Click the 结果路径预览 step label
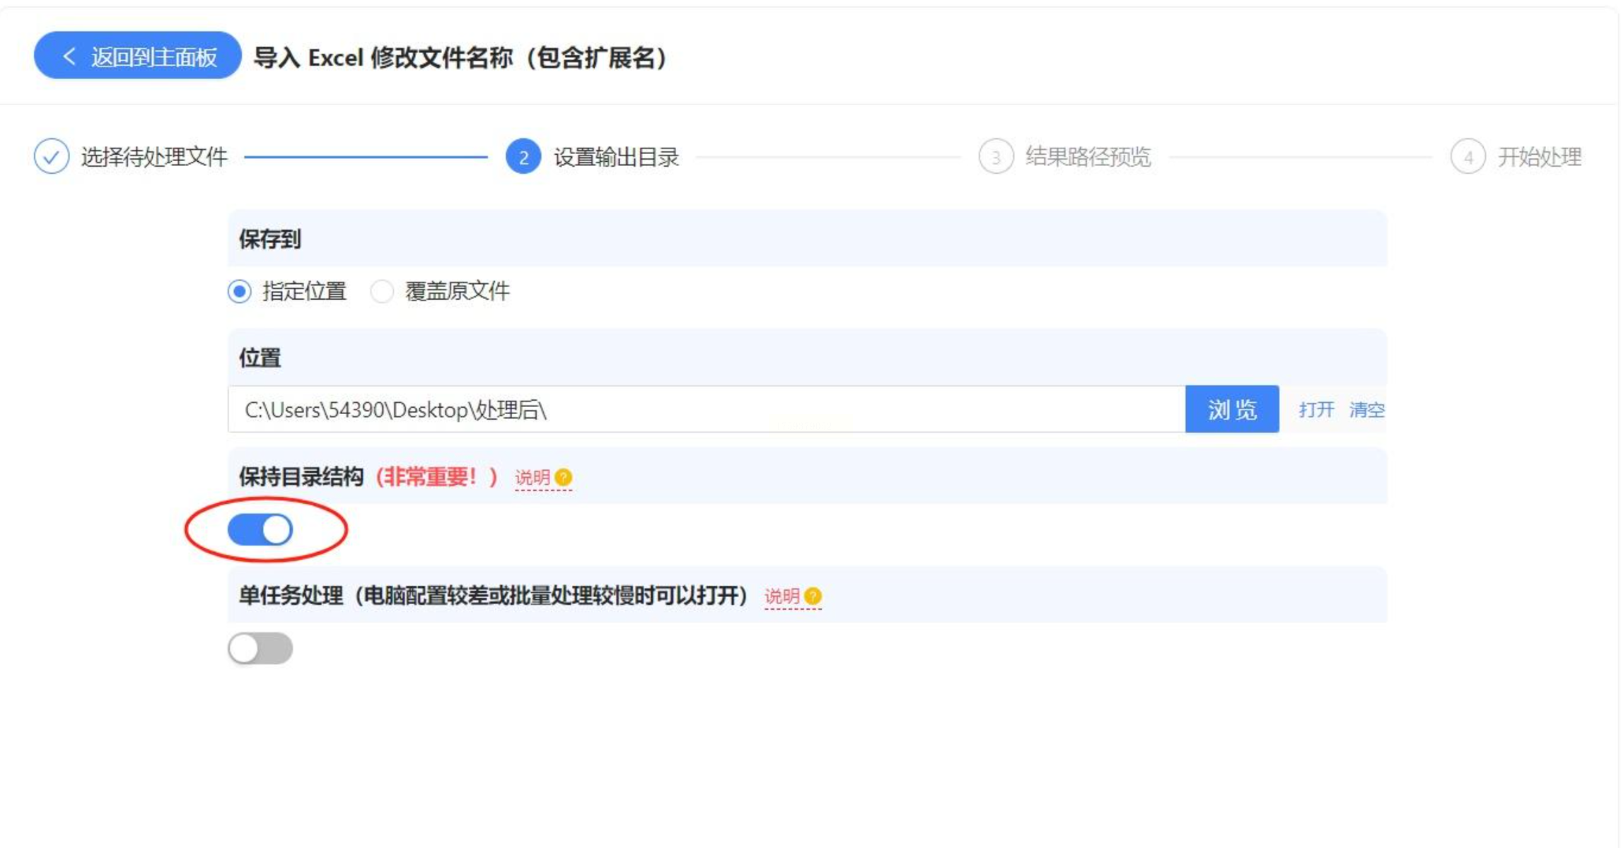1621x848 pixels. tap(1088, 156)
